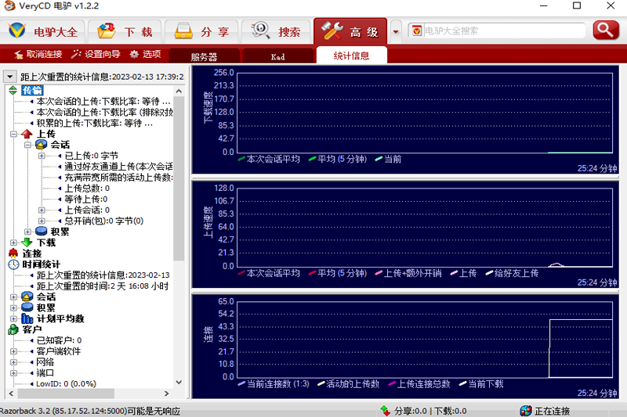Viewport: 627px width, 417px height.
Task: Expand the 下载 tree node
Action: point(14,243)
